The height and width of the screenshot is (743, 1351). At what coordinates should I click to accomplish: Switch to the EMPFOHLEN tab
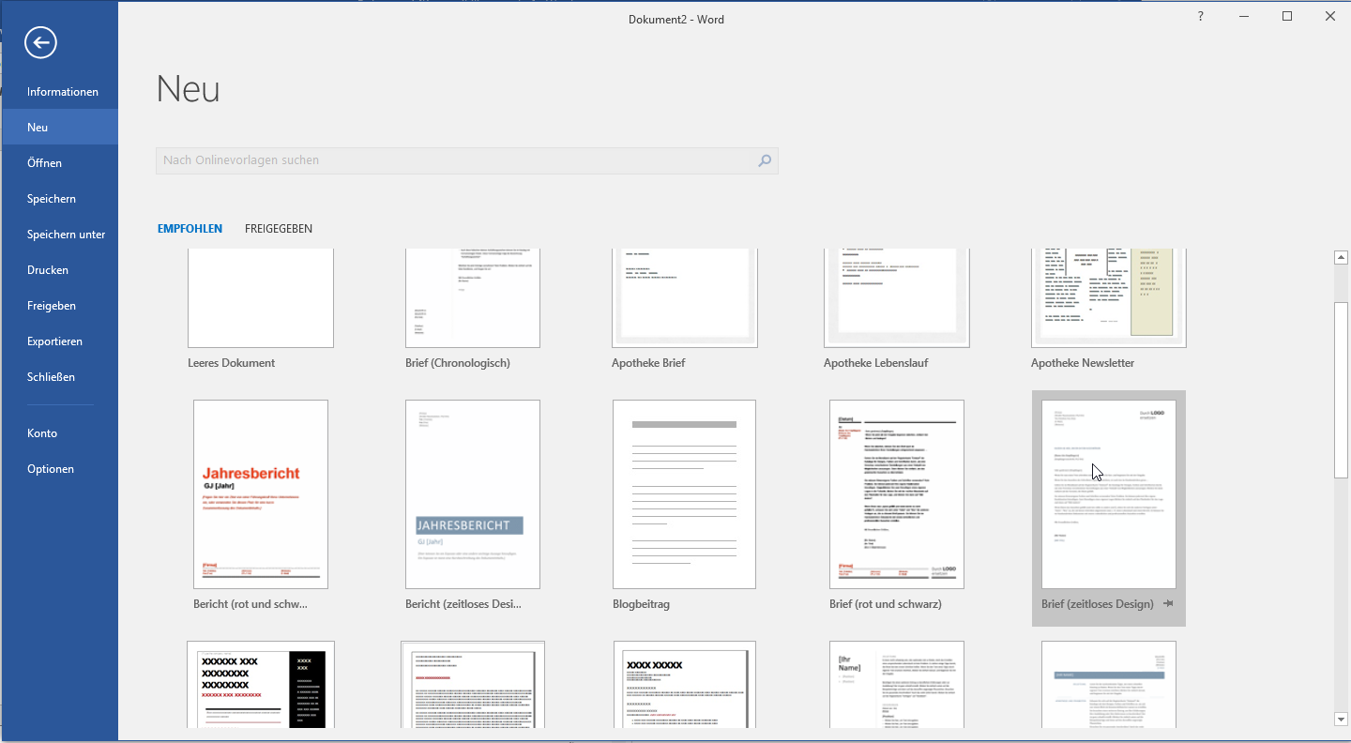[x=190, y=229]
